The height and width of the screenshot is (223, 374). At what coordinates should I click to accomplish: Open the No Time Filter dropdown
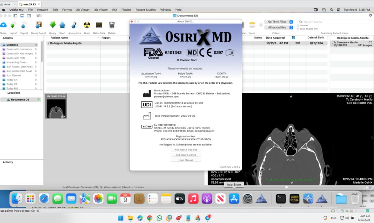point(279,22)
